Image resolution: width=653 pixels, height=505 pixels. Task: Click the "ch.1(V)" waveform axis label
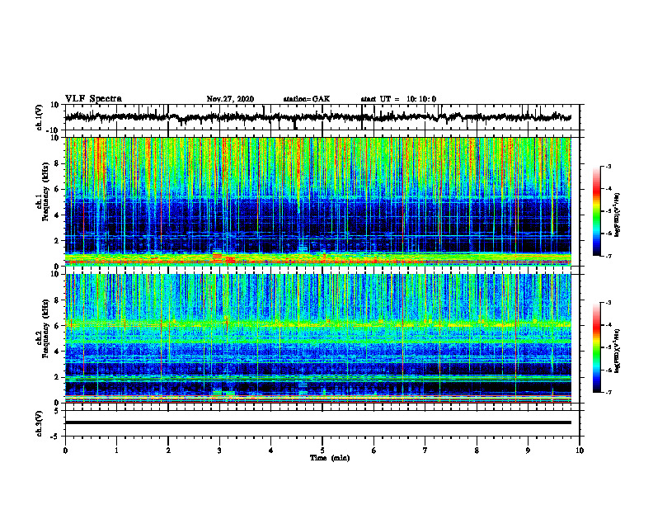tap(39, 117)
